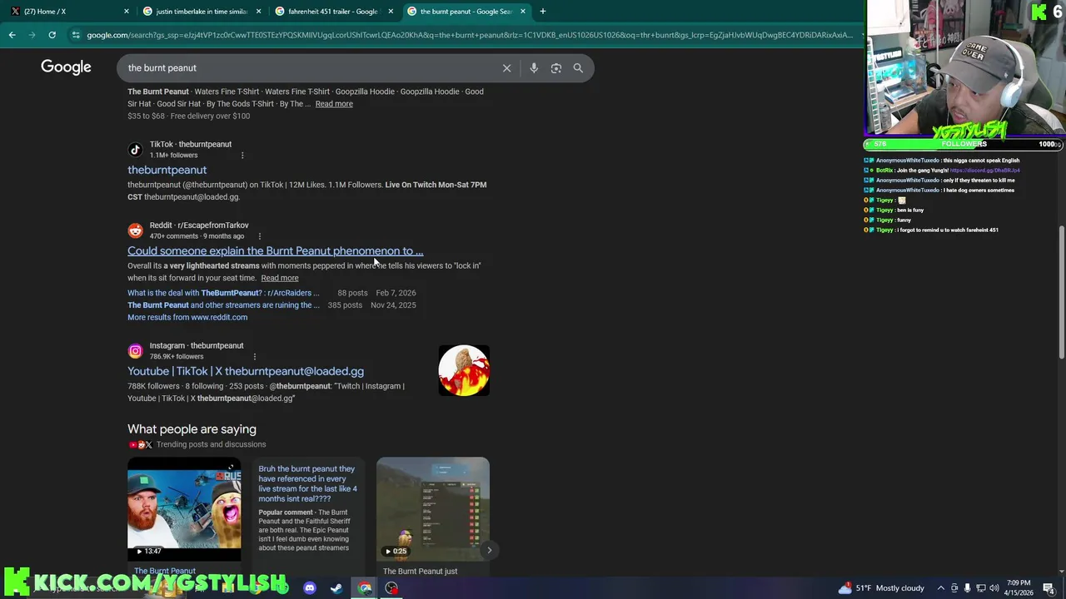Viewport: 1066px width, 599px height.
Task: Open the weather widget showing 51°F
Action: pyautogui.click(x=881, y=588)
